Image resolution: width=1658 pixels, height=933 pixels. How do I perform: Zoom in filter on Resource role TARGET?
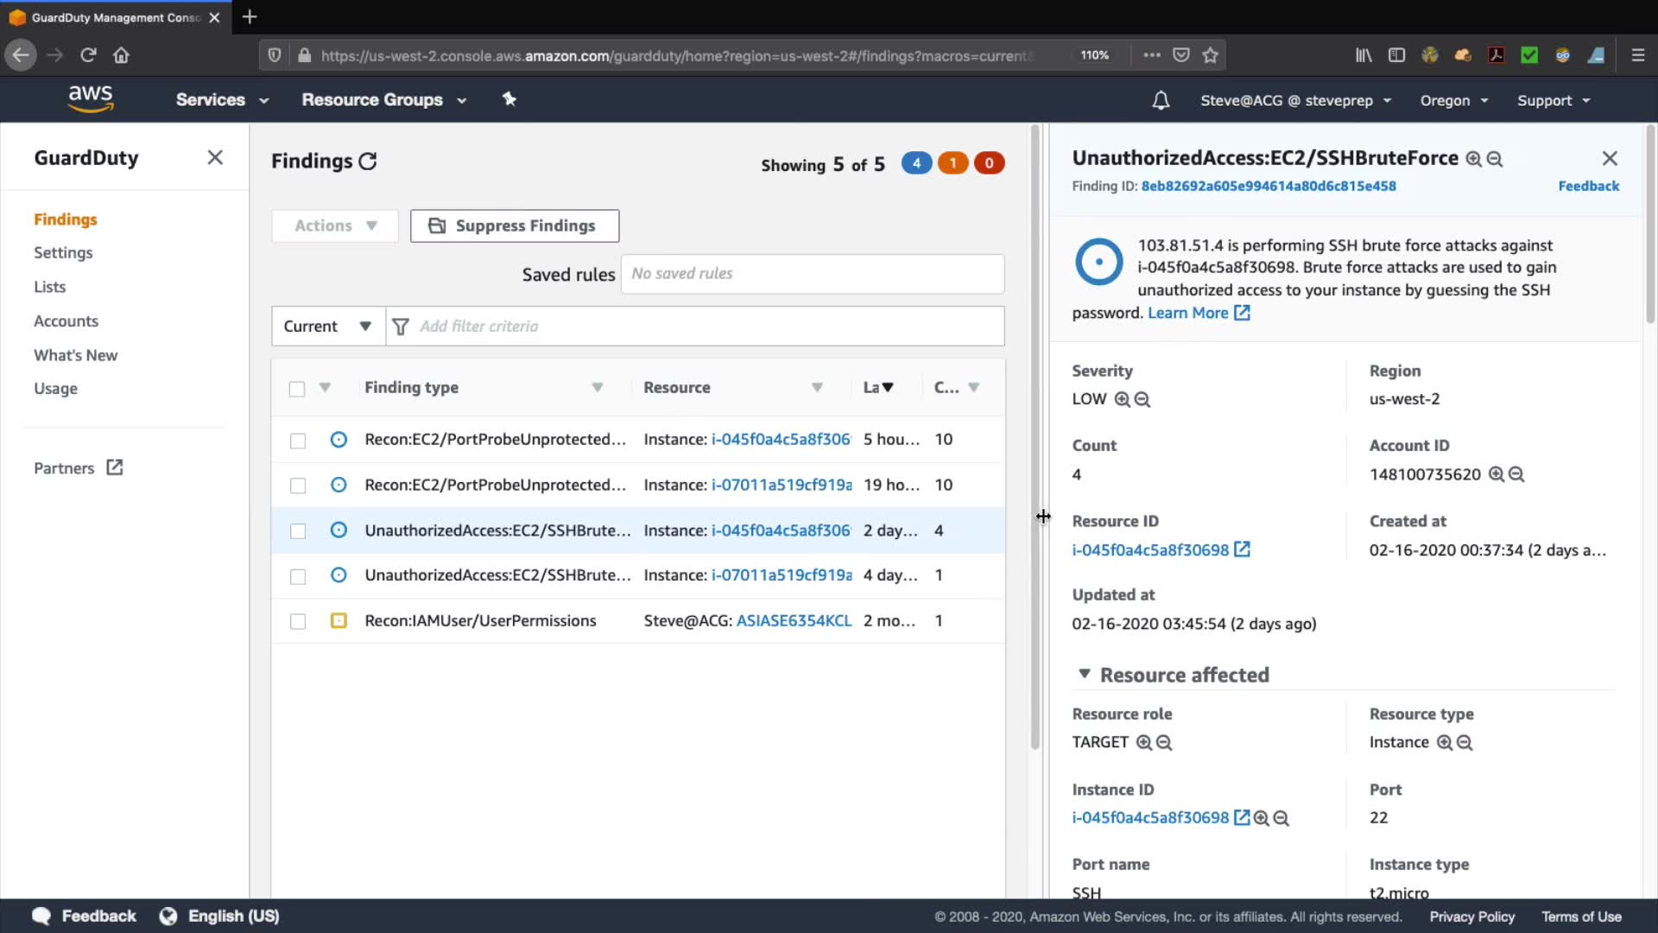(1143, 742)
